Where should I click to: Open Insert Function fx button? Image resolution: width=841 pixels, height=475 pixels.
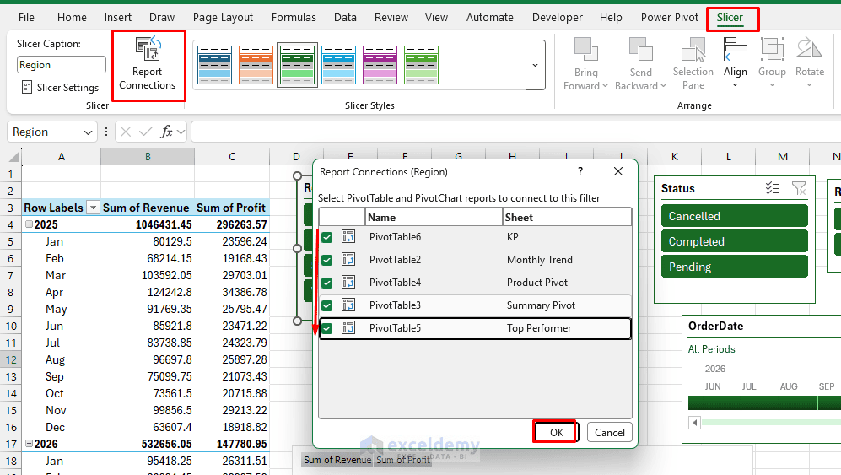[166, 132]
